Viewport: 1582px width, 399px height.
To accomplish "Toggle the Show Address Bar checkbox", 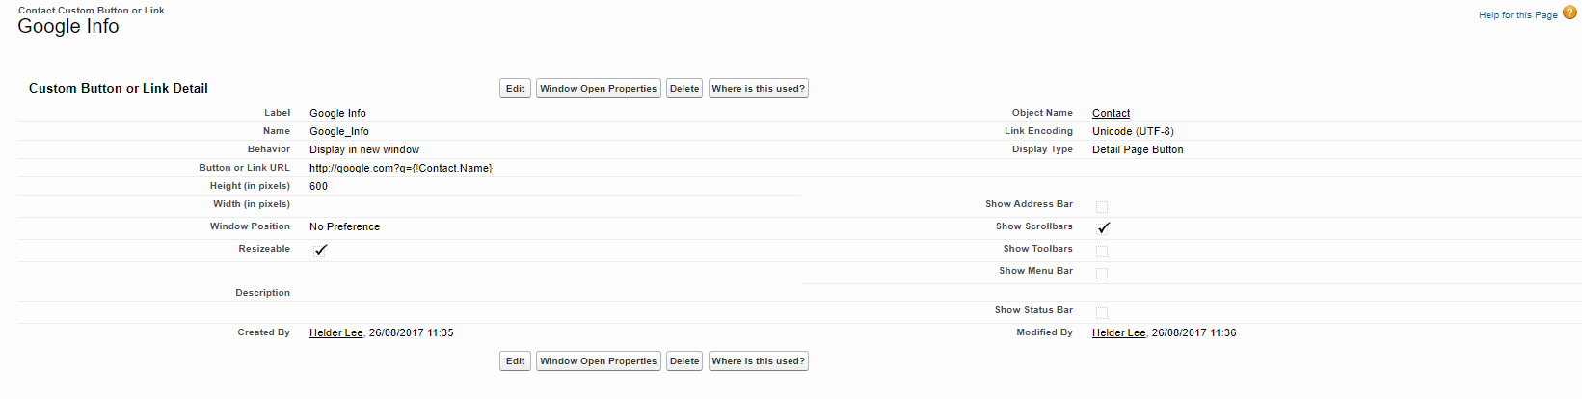I will coord(1102,207).
